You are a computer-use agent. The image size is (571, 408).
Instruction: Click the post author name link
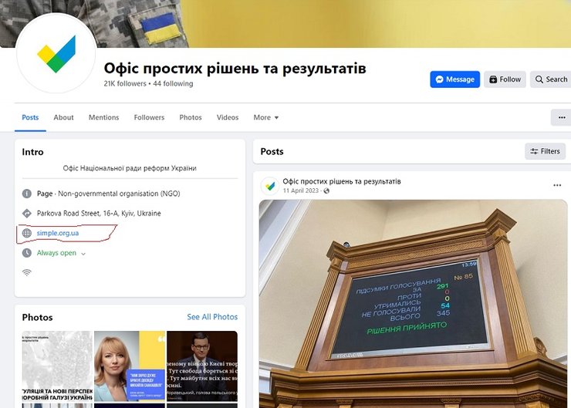pos(342,181)
